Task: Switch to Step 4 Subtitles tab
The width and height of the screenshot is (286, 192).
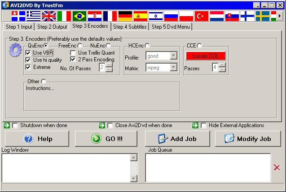Action: [130, 27]
